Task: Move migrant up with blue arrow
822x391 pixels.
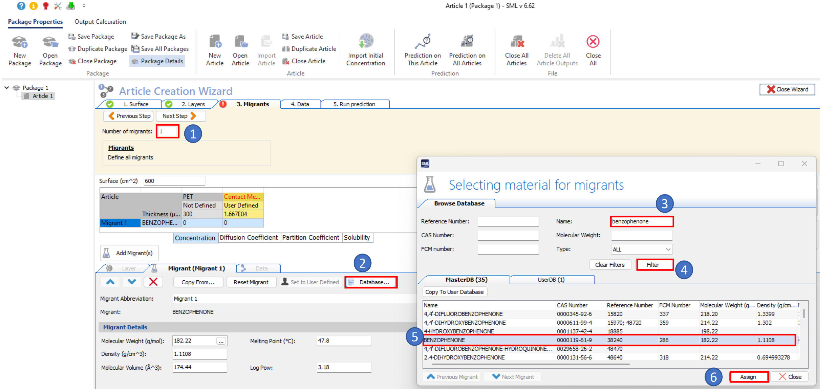Action: tap(110, 282)
